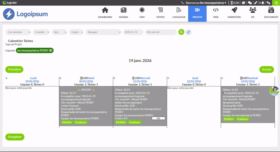The height and width of the screenshot is (152, 280).
Task: Click the blue refresh filters icon
Action: 189,32
